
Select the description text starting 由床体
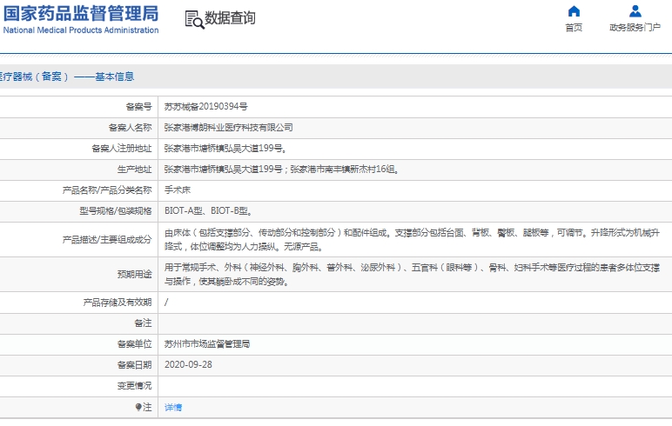[412, 240]
